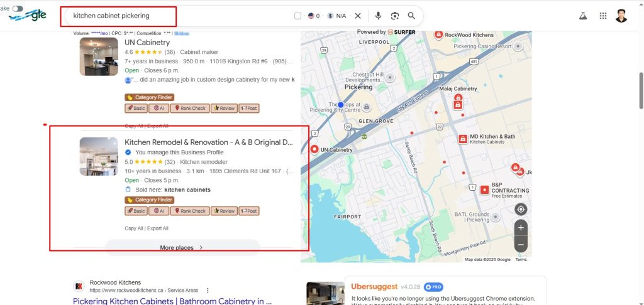Expand the More places button
644x305 pixels.
[183, 247]
